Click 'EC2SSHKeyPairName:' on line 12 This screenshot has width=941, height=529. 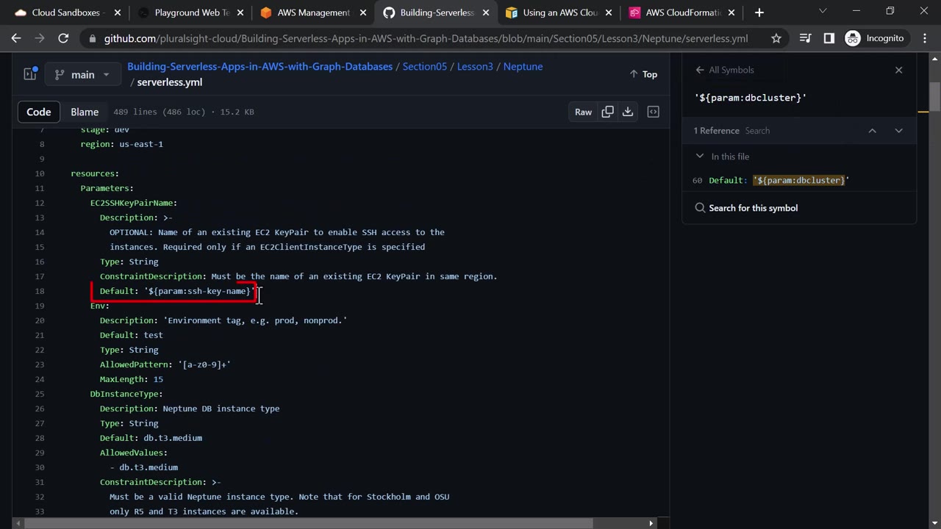(x=134, y=203)
